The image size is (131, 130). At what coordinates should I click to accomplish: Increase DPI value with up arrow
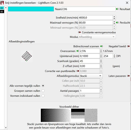click(114, 55)
